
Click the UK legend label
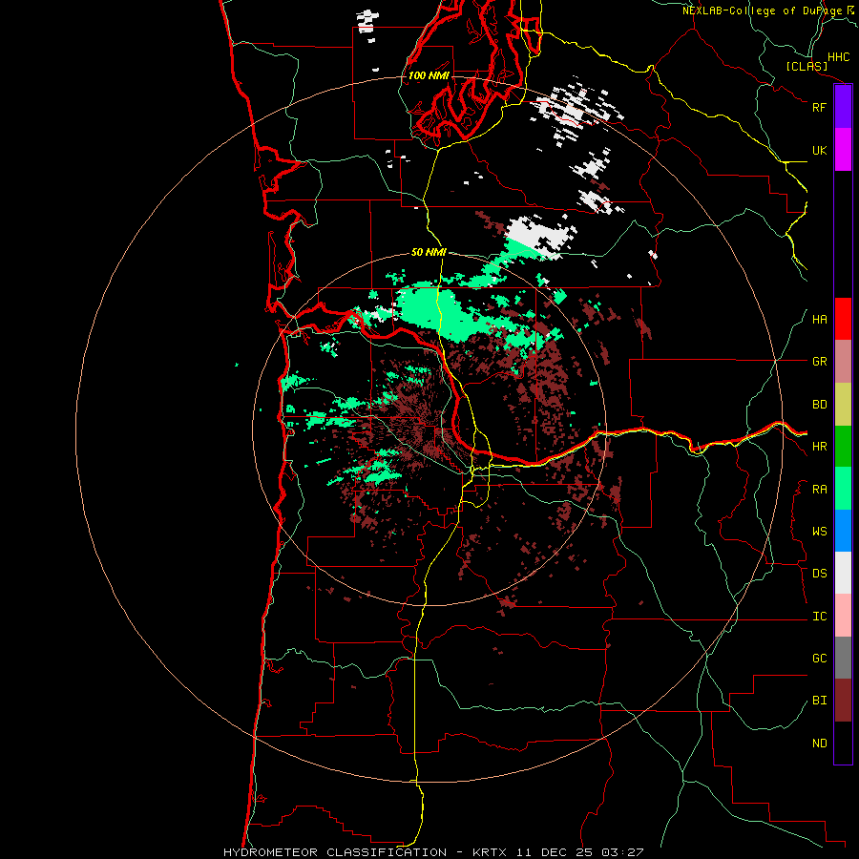pos(819,150)
